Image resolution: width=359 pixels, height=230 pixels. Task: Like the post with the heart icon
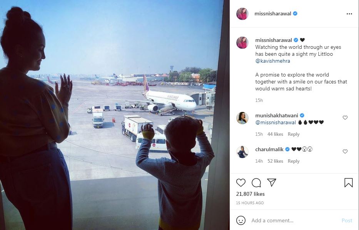240,183
